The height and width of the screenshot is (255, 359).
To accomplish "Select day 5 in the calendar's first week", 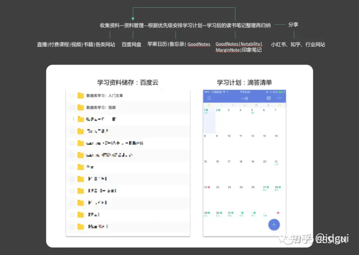I will point(252,110).
